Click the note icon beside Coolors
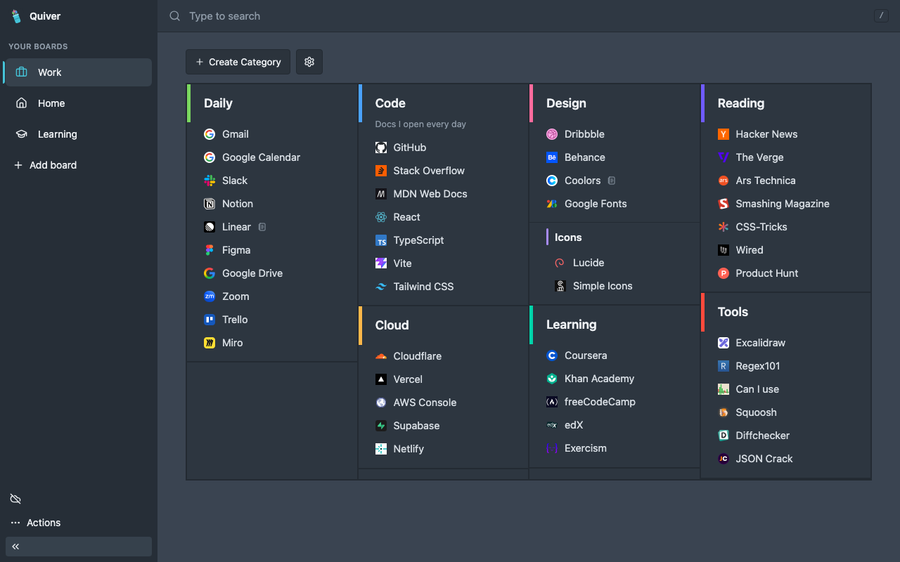The image size is (900, 562). [612, 181]
